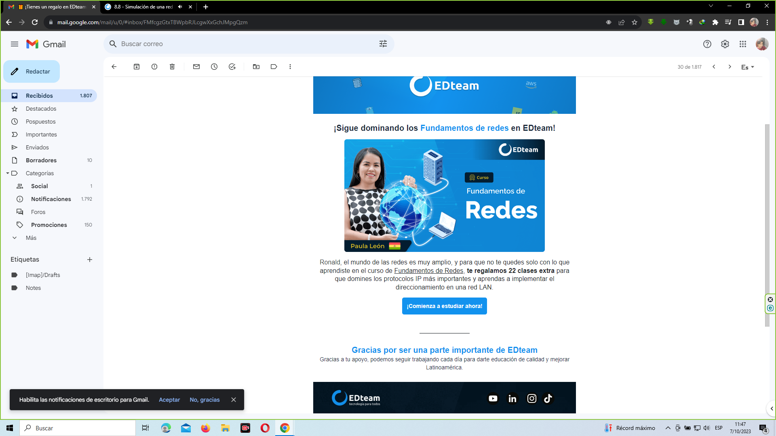Report this message as spam

154,67
